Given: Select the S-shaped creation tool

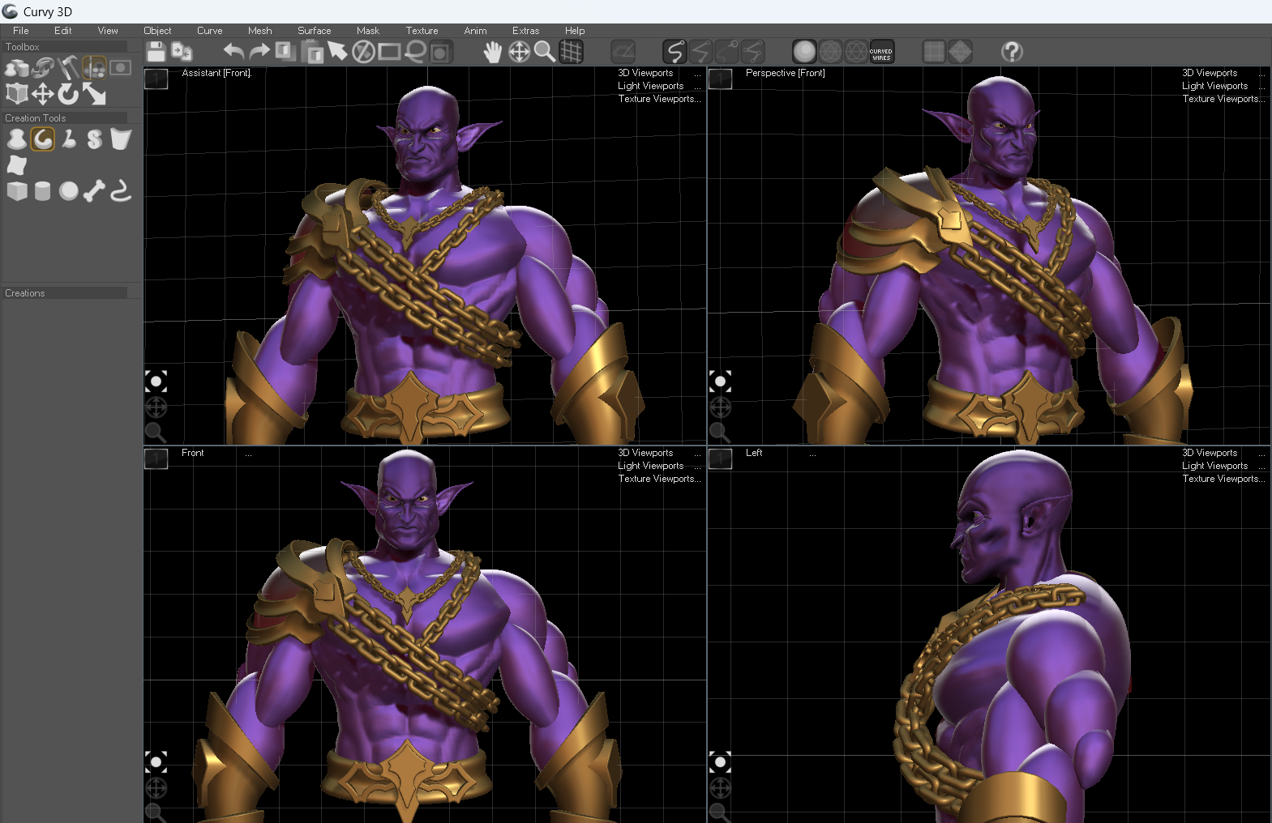Looking at the screenshot, I should click(95, 139).
